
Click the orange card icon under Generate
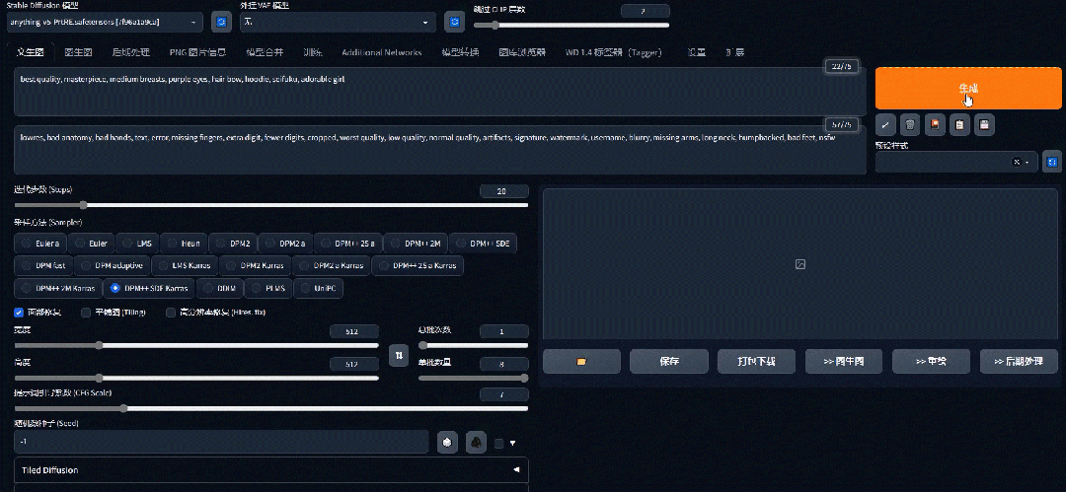pos(935,124)
